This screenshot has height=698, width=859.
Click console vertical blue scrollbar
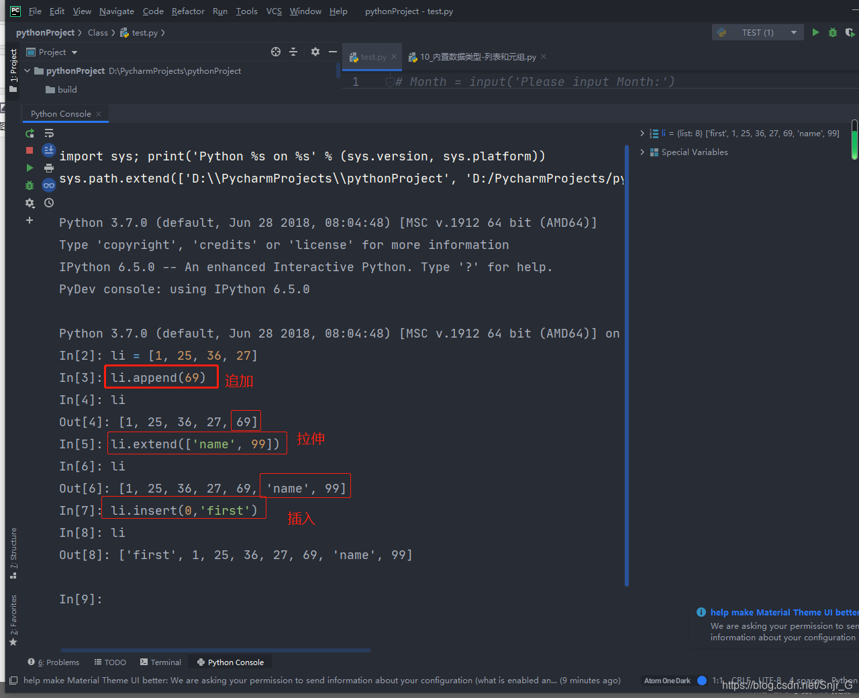[x=627, y=366]
